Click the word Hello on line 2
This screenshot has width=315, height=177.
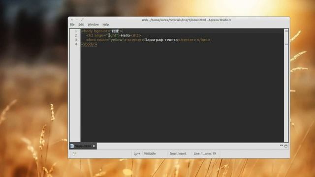tap(126, 35)
